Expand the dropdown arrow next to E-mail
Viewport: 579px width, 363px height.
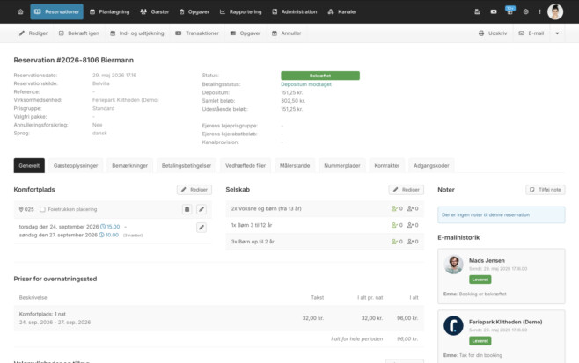pos(557,33)
